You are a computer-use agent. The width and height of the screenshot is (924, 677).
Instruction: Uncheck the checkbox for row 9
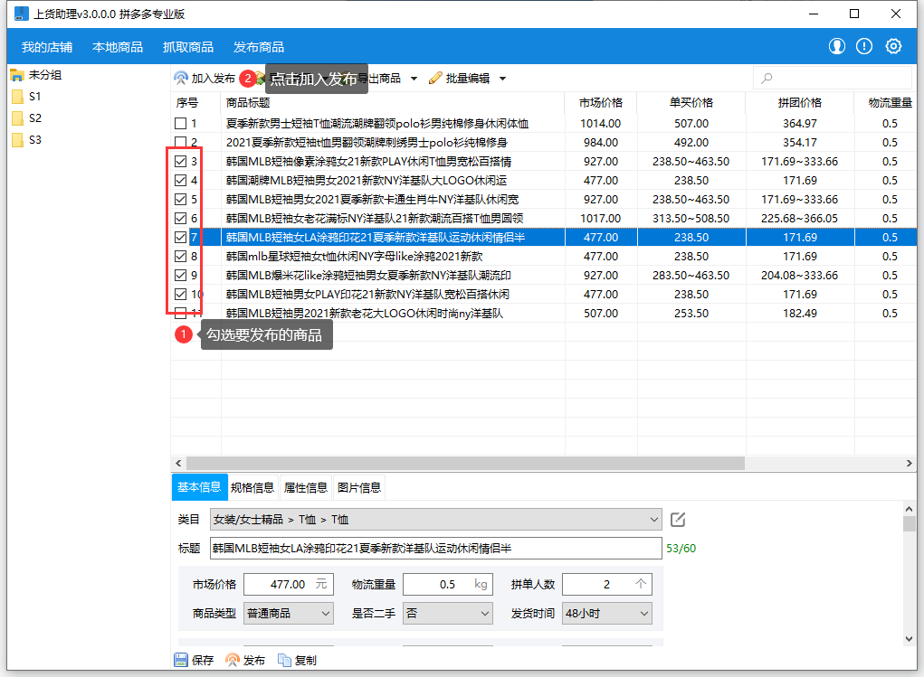click(181, 276)
